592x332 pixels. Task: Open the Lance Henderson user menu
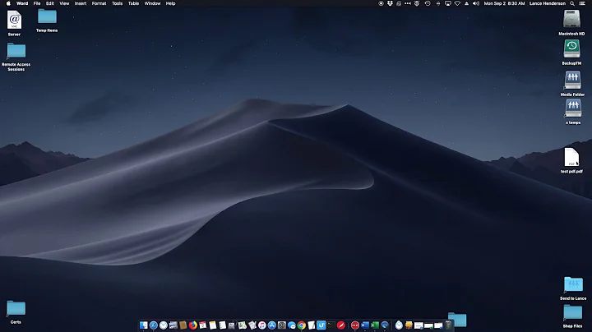548,3
